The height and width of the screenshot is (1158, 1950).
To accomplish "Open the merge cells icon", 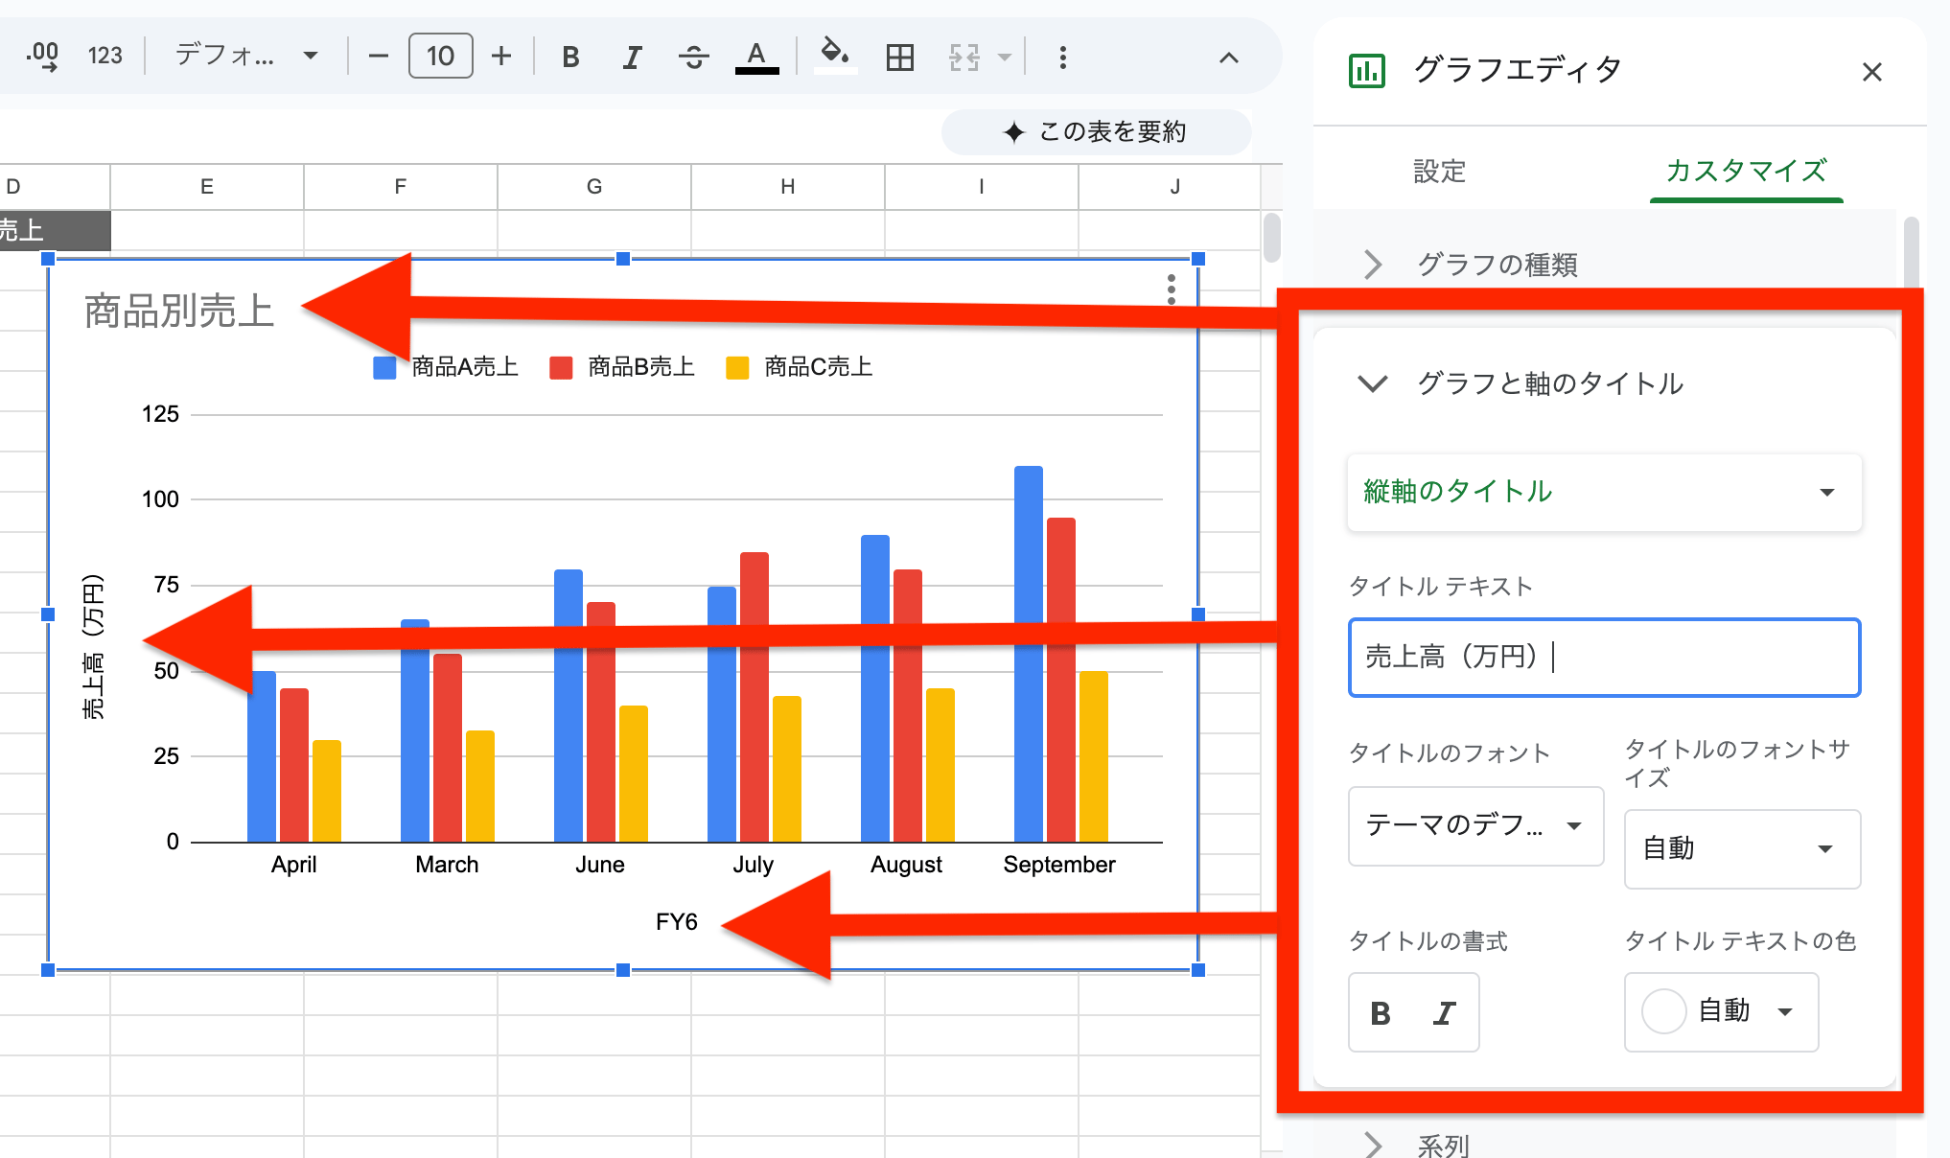I will coord(963,56).
